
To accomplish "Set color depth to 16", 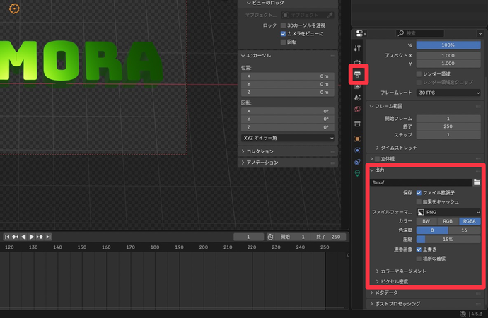I will (464, 230).
